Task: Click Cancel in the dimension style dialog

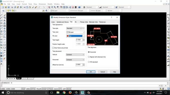Action: click(103, 72)
